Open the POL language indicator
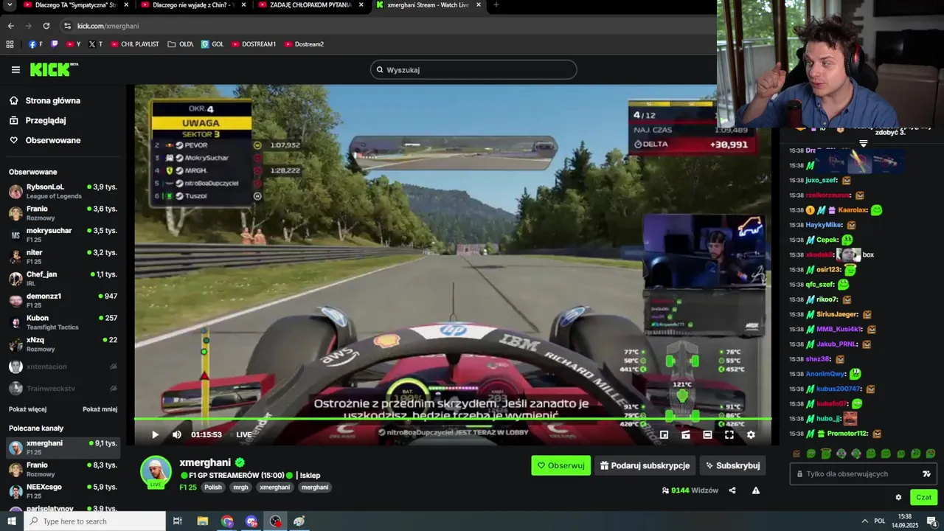 [x=880, y=521]
